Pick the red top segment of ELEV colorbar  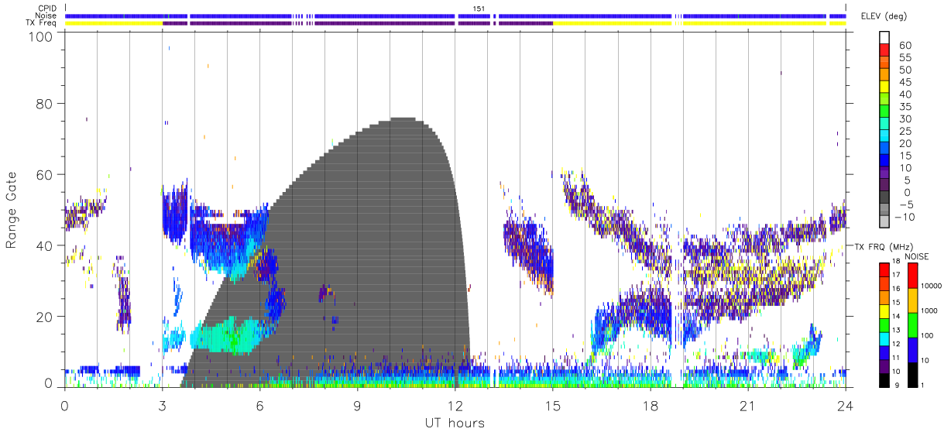point(884,50)
